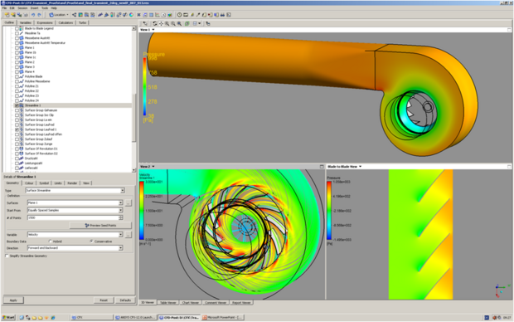Click the Undo arrow in the toolbar

click(x=33, y=15)
